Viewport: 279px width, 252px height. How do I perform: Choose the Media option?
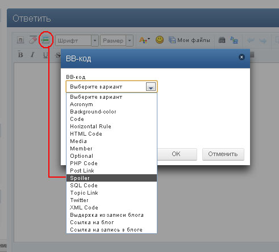[111, 141]
